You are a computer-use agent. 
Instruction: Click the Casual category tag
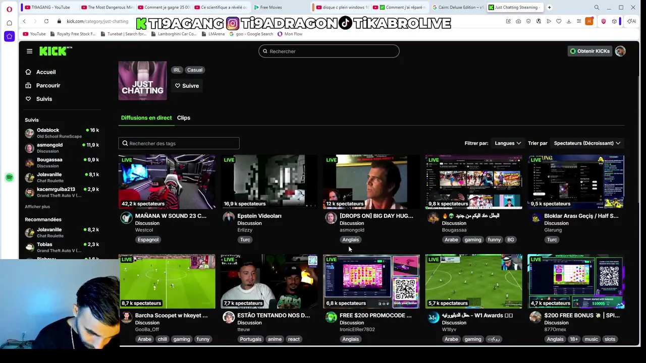[195, 70]
